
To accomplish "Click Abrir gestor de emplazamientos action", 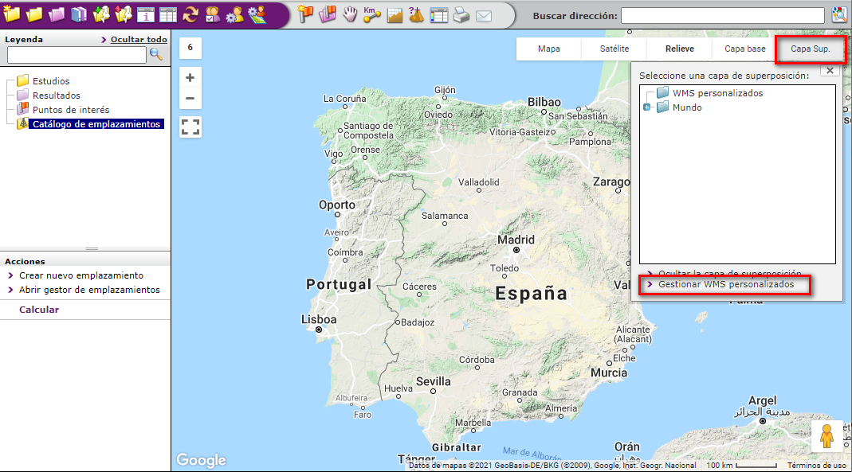I will [x=89, y=290].
